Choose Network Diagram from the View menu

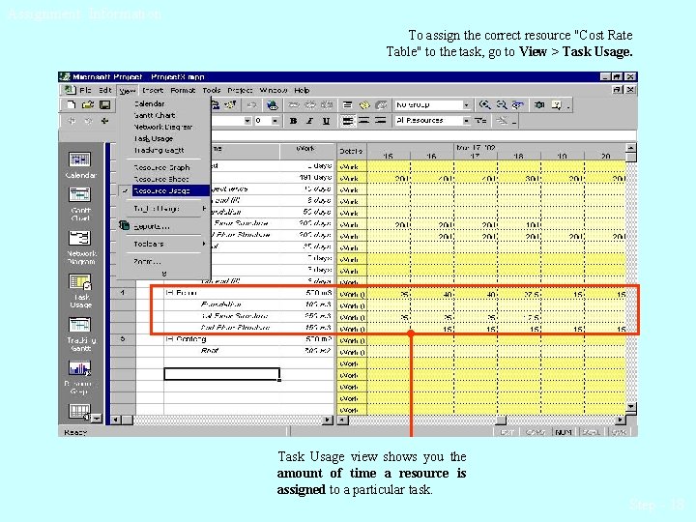pos(163,127)
